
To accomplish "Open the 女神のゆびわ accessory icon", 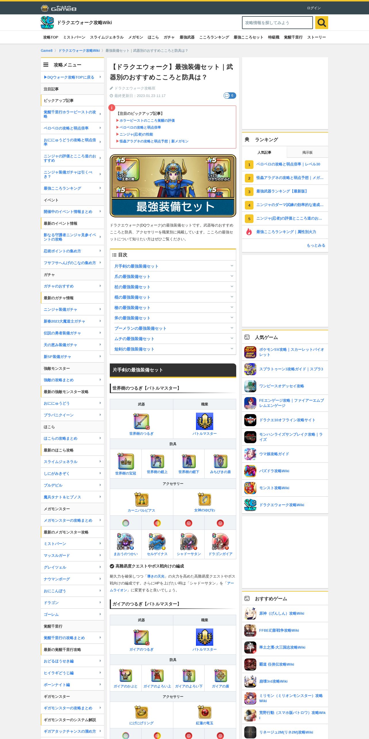I will [x=205, y=500].
